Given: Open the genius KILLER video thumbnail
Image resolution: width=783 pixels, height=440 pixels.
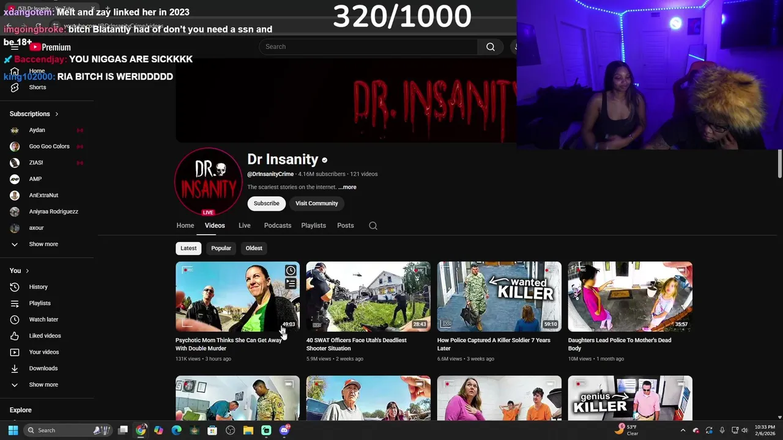Looking at the screenshot, I should (x=630, y=398).
